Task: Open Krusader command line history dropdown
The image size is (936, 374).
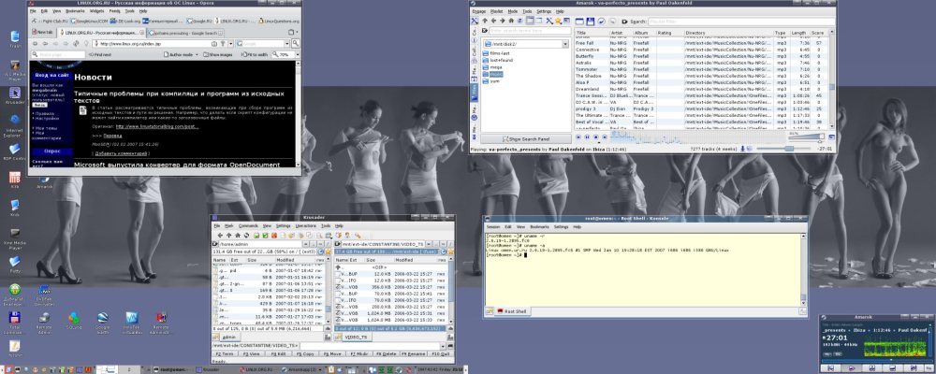Action: pyautogui.click(x=443, y=346)
